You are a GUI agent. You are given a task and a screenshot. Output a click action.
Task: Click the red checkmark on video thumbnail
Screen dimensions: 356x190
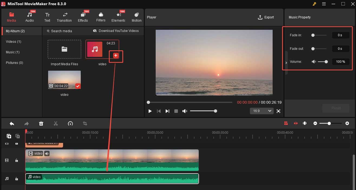click(x=78, y=86)
